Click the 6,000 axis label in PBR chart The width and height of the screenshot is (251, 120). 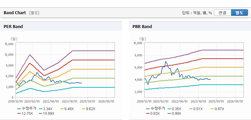[x=138, y=68]
